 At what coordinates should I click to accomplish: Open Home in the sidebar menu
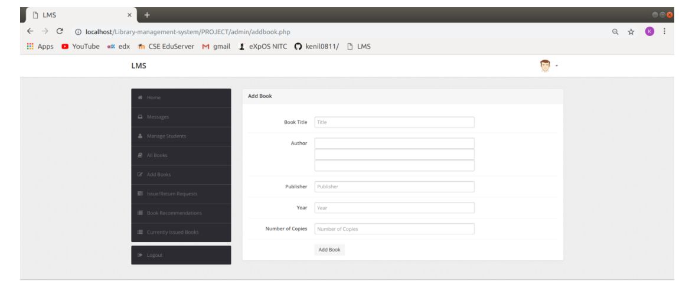(181, 98)
